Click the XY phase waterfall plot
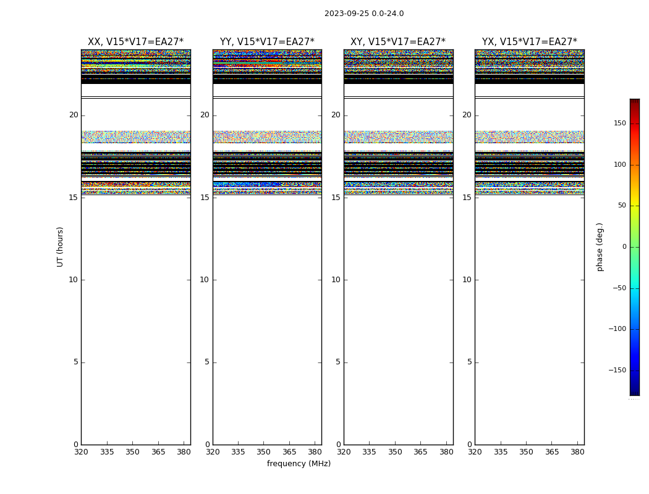Image resolution: width=649 pixels, height=494 pixels. pos(398,247)
